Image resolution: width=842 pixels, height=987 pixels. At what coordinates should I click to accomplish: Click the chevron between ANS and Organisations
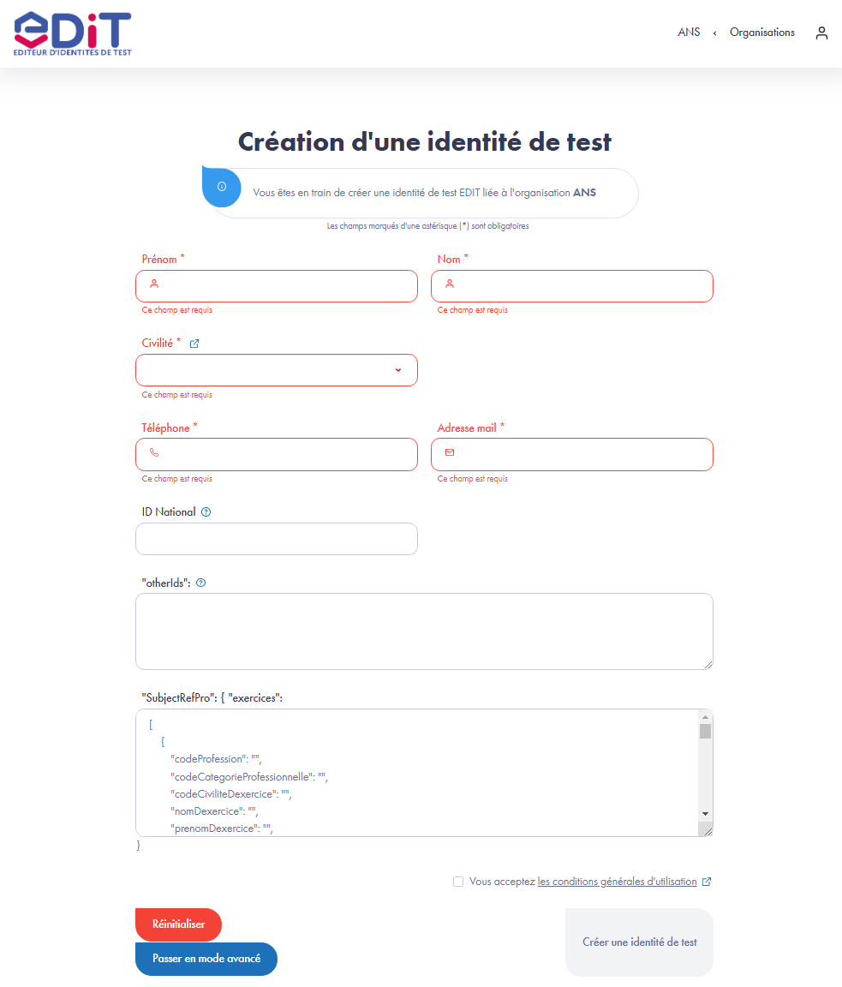[x=714, y=32]
